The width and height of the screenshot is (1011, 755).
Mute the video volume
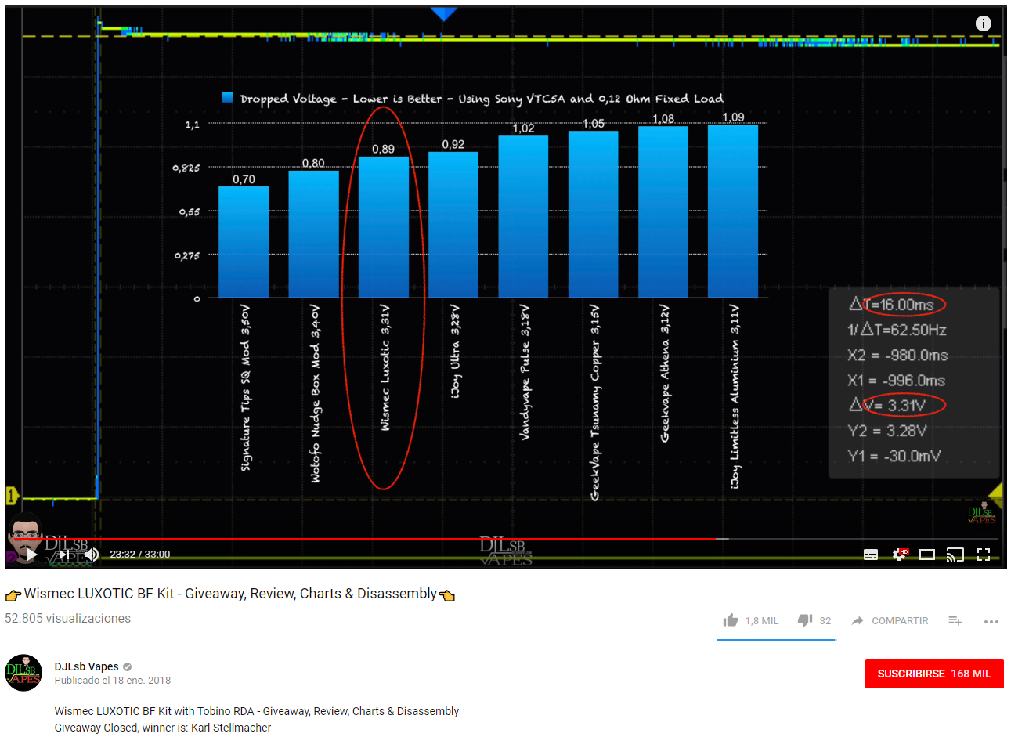pyautogui.click(x=92, y=555)
